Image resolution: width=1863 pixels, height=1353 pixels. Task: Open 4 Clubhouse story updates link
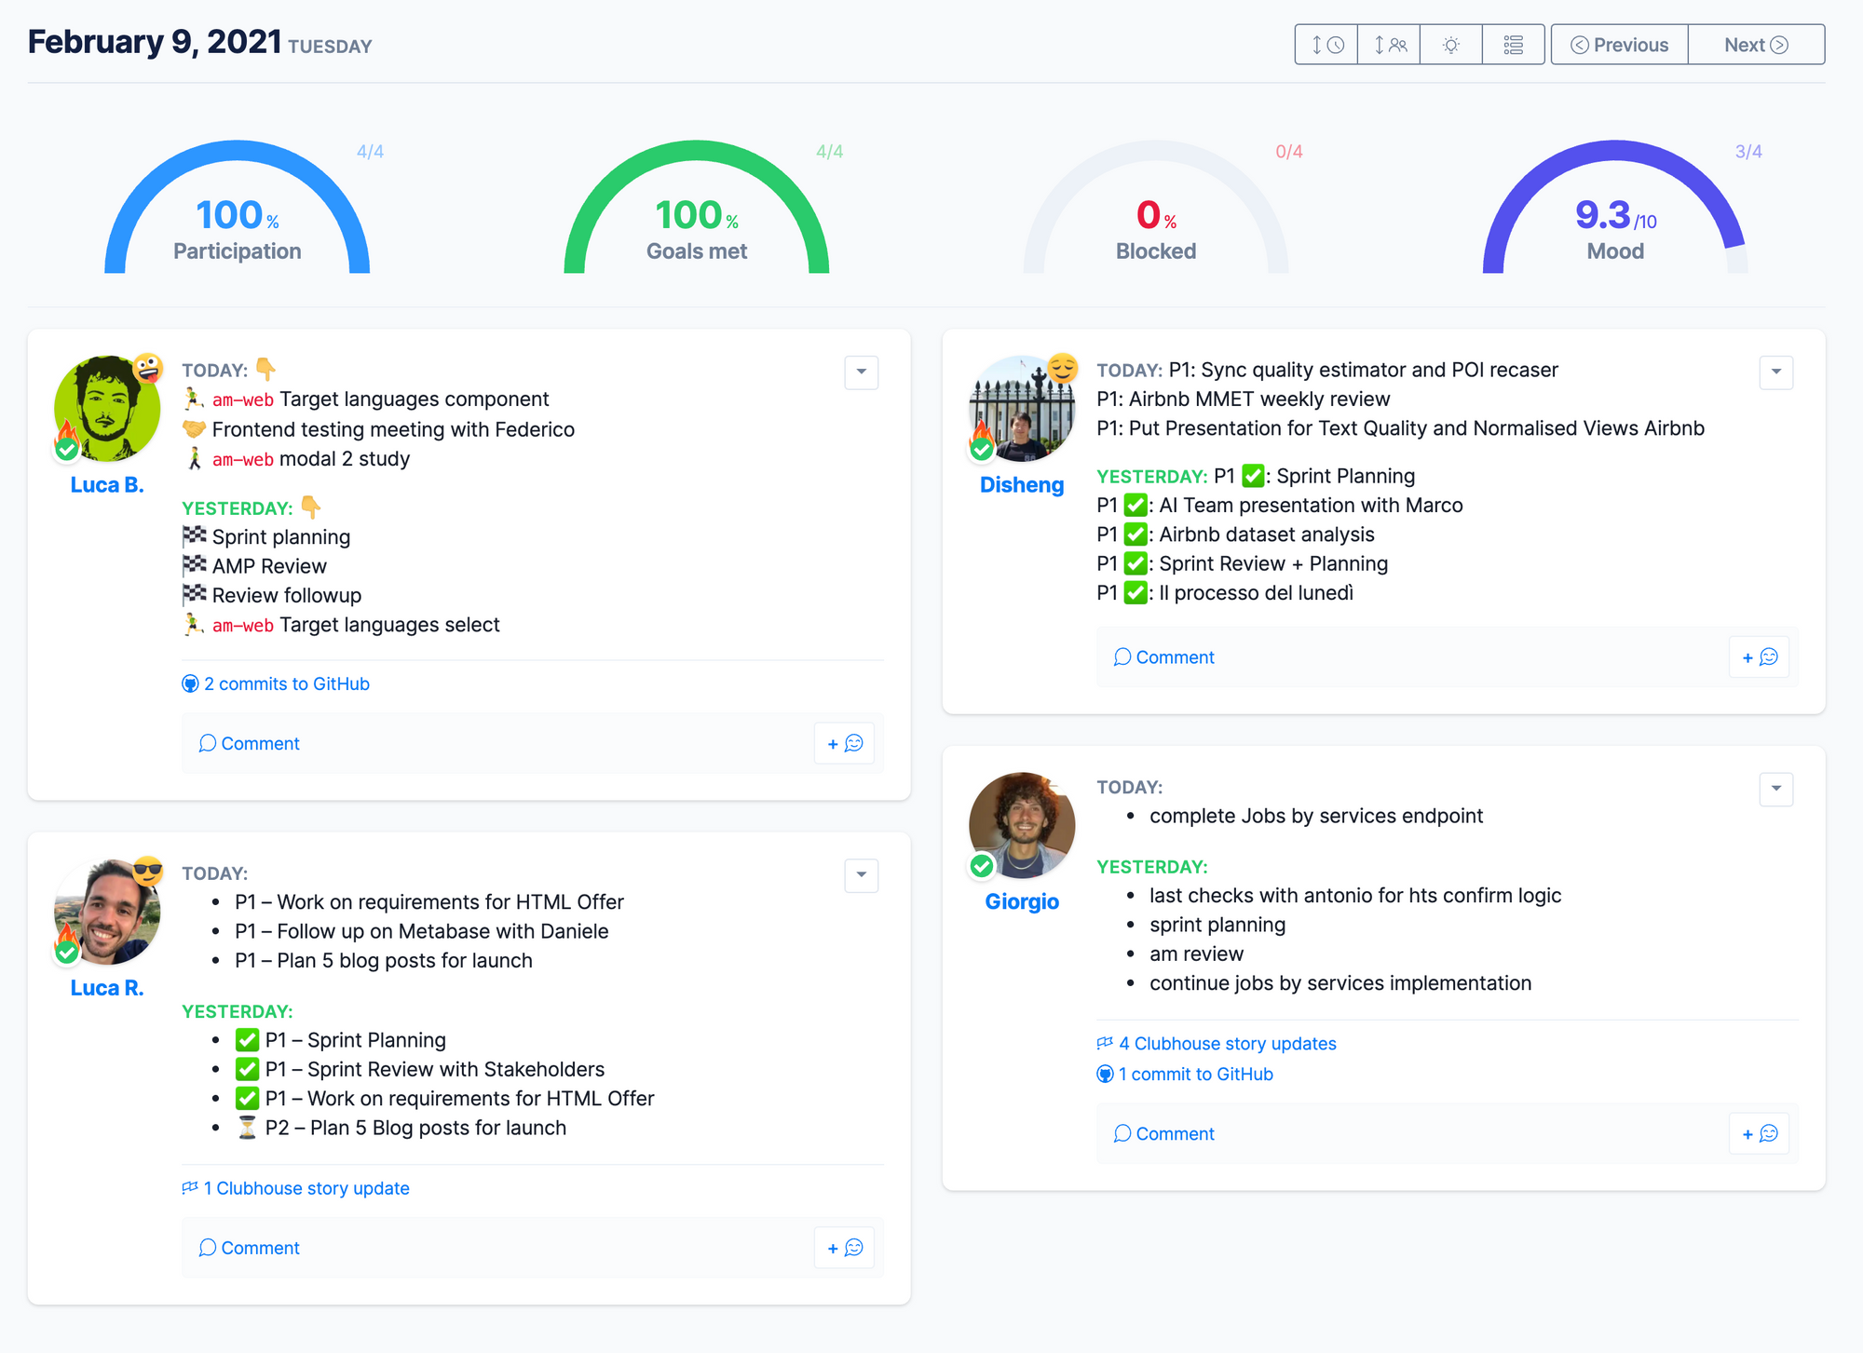tap(1227, 1044)
